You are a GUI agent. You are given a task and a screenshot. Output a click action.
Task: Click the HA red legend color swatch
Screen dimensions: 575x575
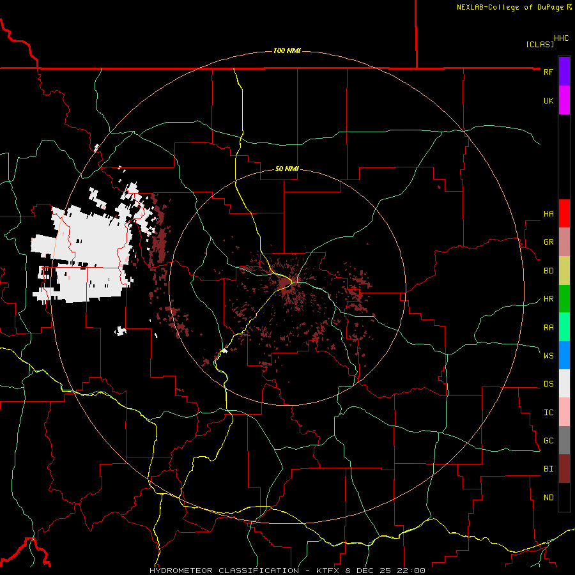(564, 213)
